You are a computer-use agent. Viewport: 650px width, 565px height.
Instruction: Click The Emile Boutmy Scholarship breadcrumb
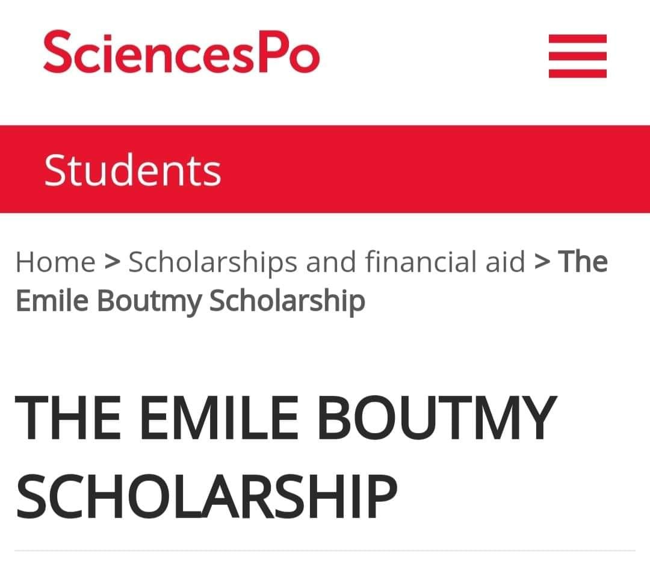(190, 301)
